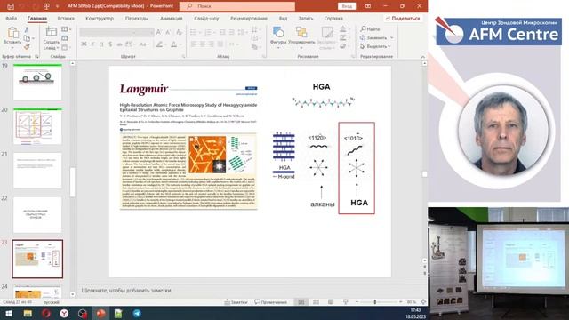Click the Вход sign-in button
Viewport: 569px width, 320px height.
347,6
